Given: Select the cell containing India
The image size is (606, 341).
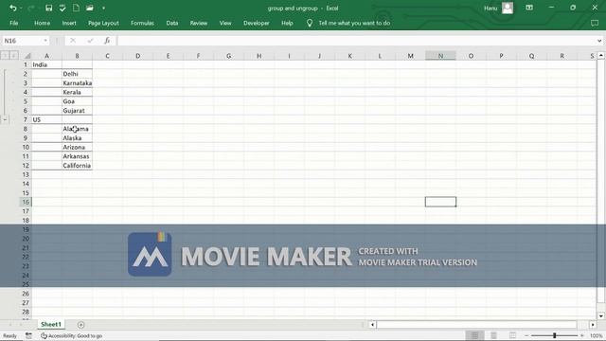Looking at the screenshot, I should pos(46,64).
